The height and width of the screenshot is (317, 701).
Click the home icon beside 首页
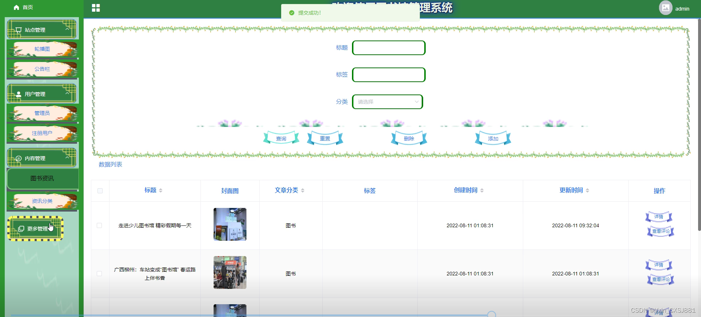16,7
